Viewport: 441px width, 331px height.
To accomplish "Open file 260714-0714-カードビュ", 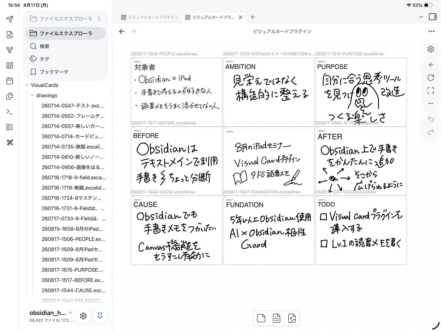I will click(x=73, y=136).
